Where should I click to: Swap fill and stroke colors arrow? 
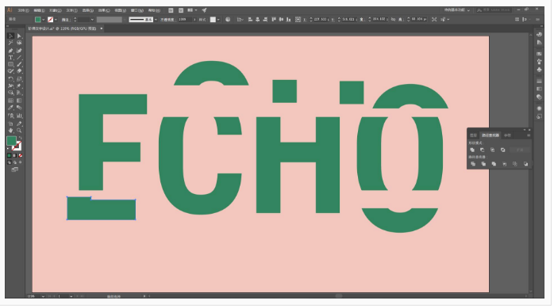tap(20, 138)
